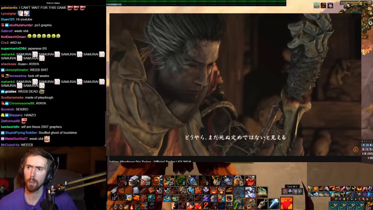Use the blue vial item showing 10
The width and height of the screenshot is (373, 210).
227,181
